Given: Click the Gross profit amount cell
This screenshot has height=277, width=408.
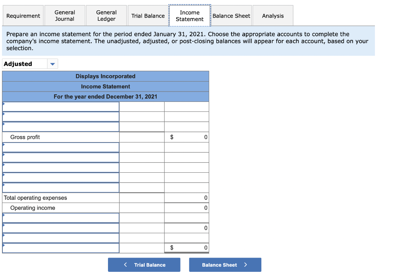Looking at the screenshot, I should point(186,137).
